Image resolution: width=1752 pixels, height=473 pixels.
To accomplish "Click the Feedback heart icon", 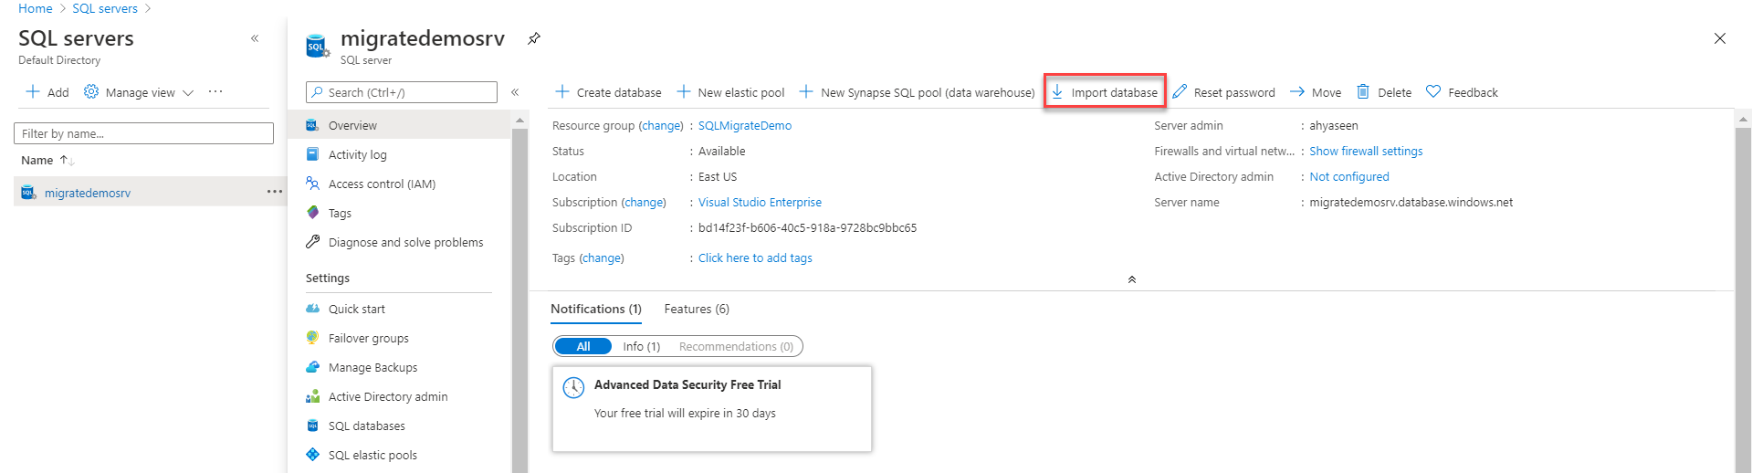I will (x=1433, y=92).
